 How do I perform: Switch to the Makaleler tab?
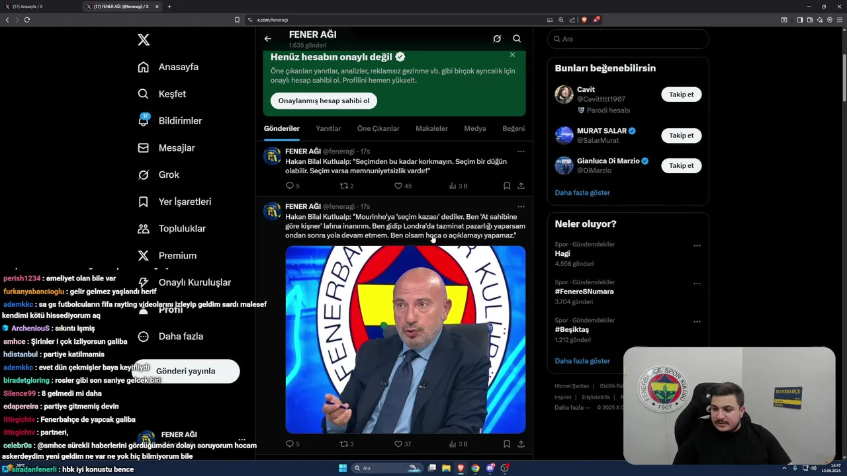coord(431,128)
